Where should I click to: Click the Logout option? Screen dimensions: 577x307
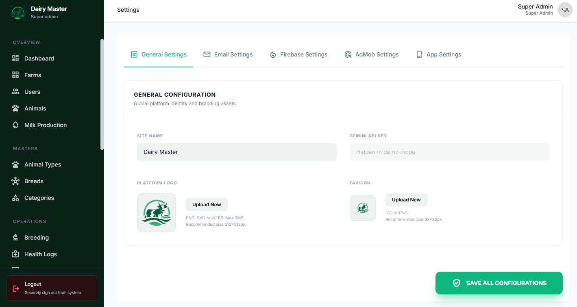click(x=52, y=288)
